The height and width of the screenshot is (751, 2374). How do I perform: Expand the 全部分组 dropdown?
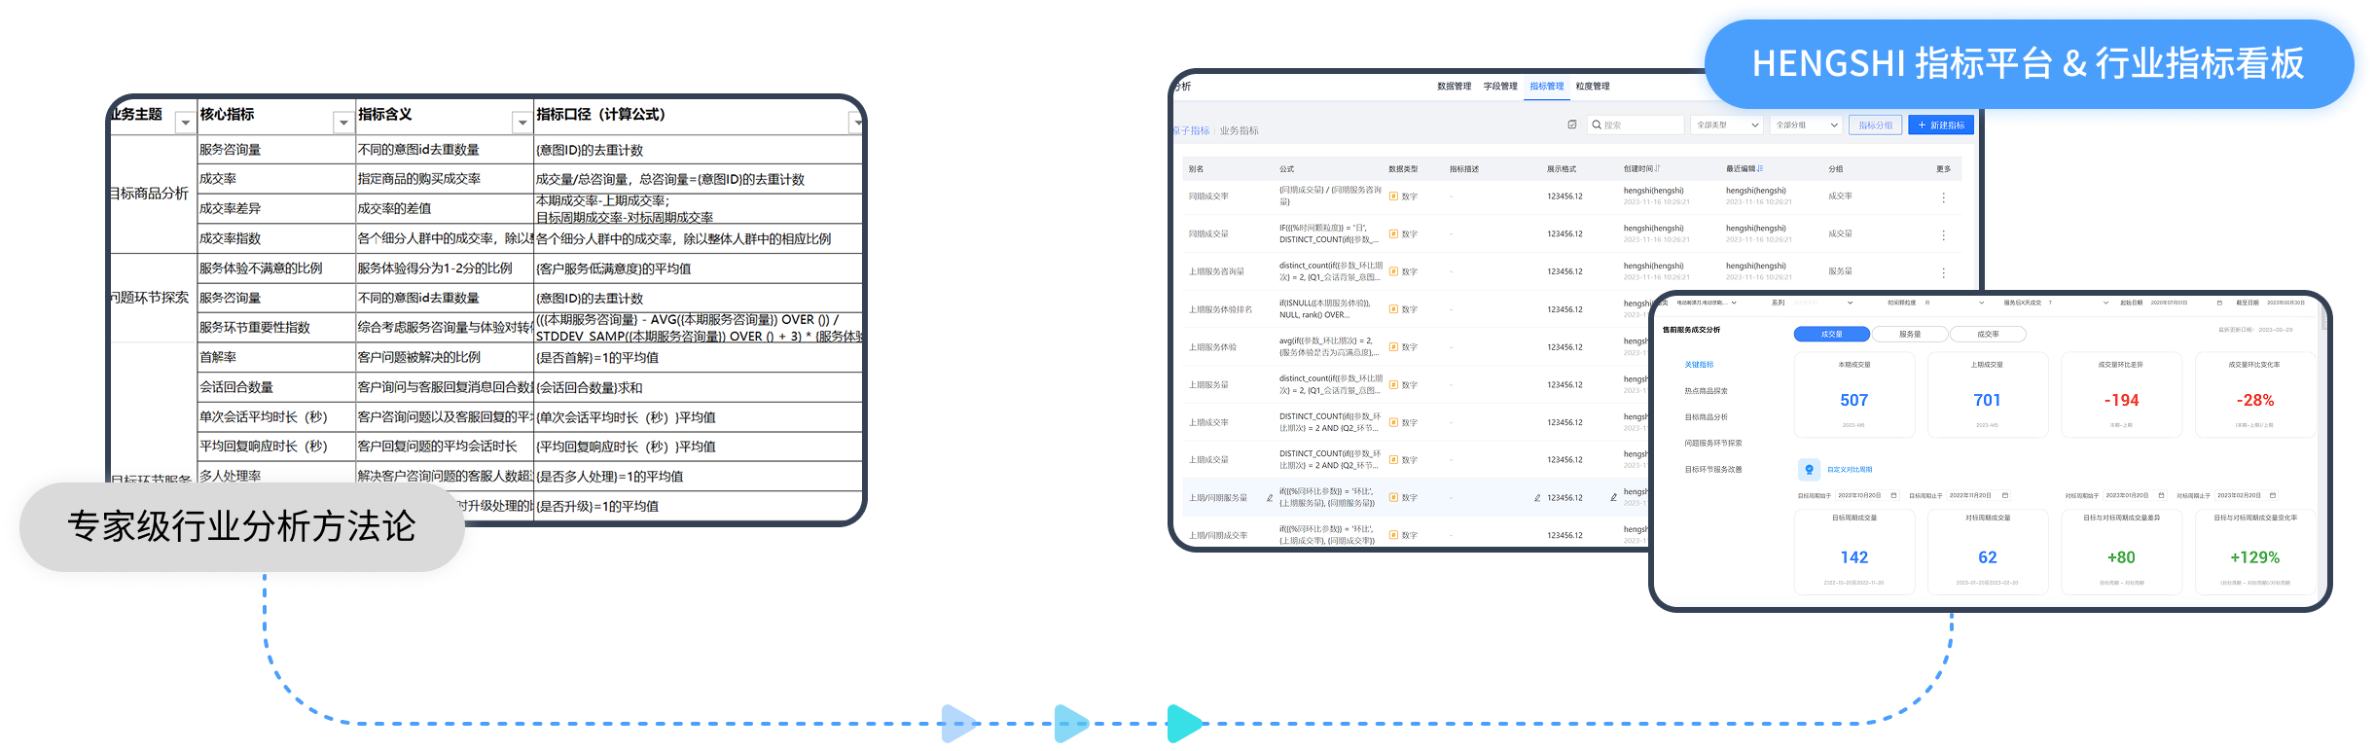coord(1806,125)
